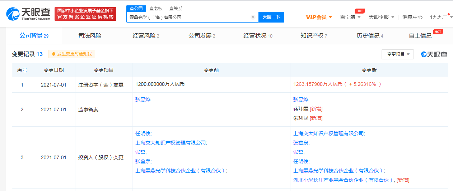Open 张鑫泉 link in 变更后 column
Screen dimensions: 453x191
point(301,143)
